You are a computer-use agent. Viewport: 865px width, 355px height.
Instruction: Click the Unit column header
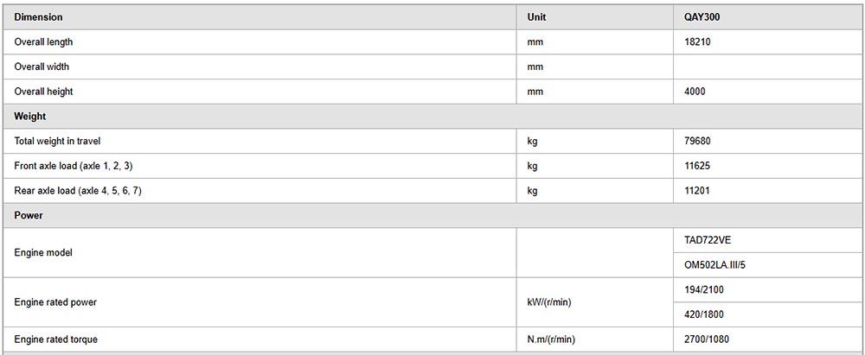[x=595, y=17]
